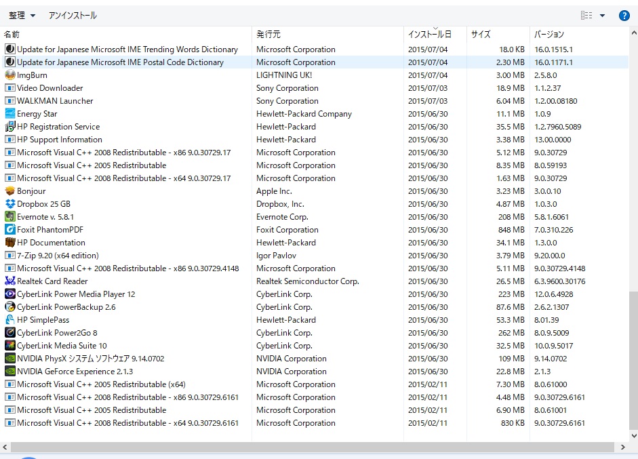Click the アンインストール button
This screenshot has width=638, height=459.
(x=73, y=16)
